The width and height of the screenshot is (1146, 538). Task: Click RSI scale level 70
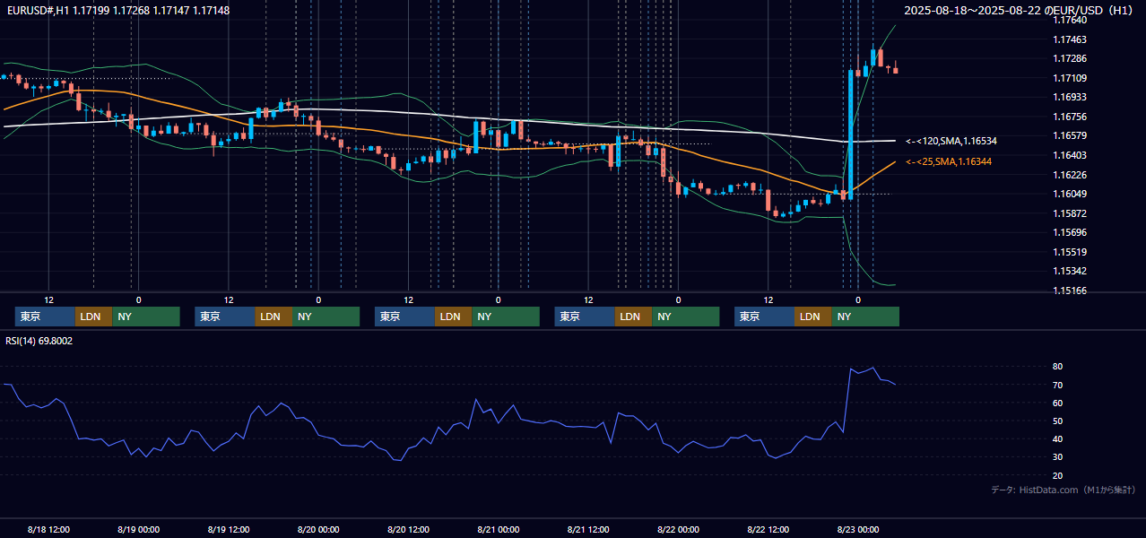coord(1058,385)
